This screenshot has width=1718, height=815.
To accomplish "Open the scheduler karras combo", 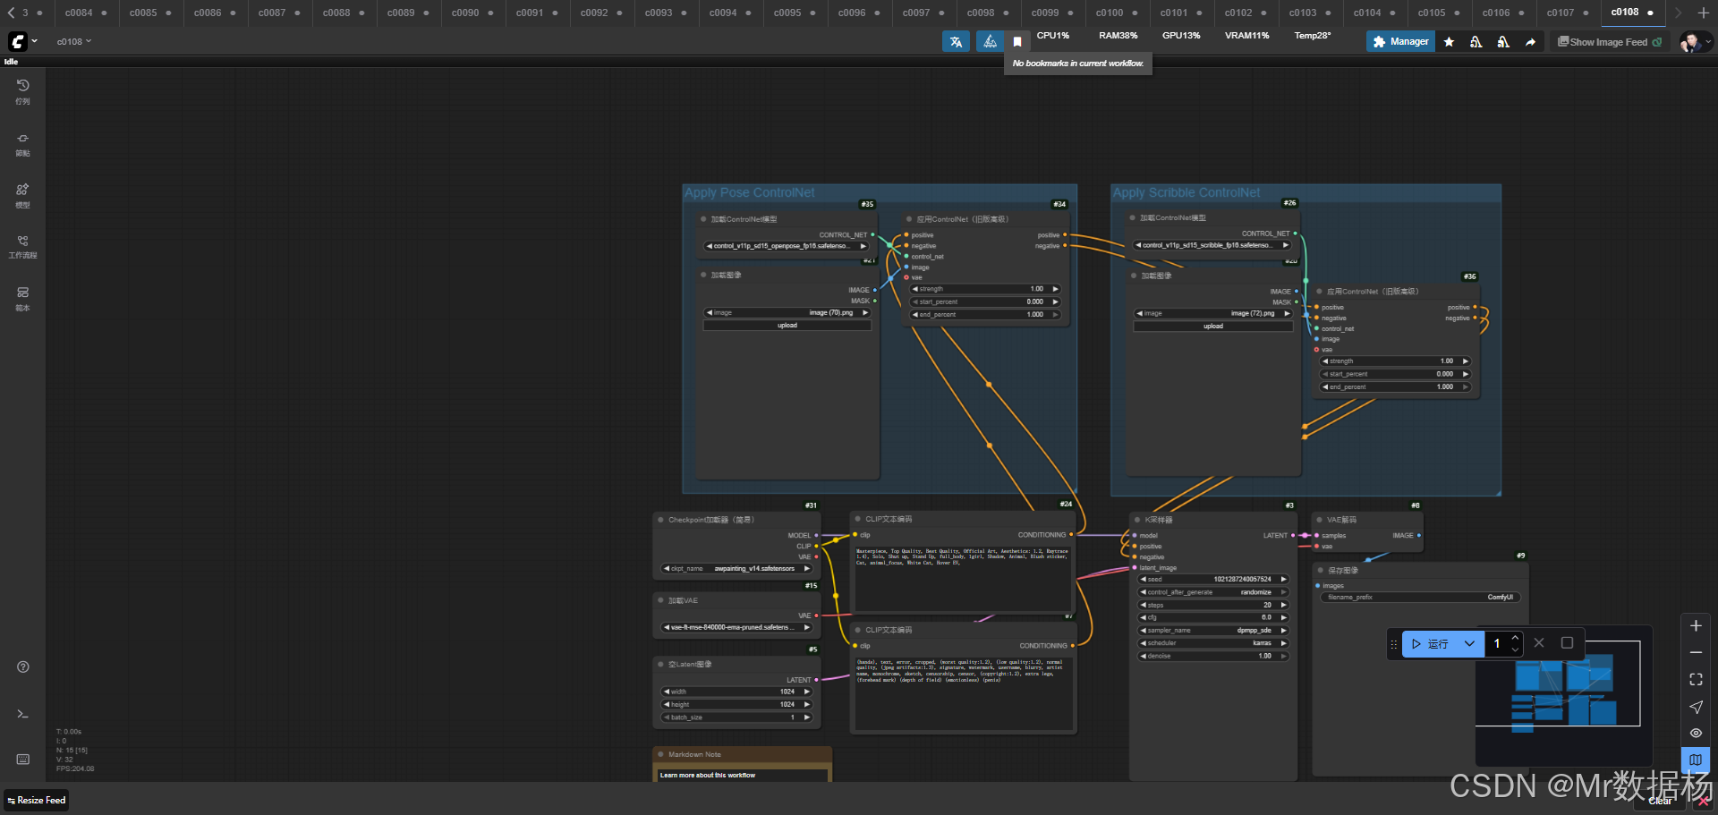I will coord(1212,642).
